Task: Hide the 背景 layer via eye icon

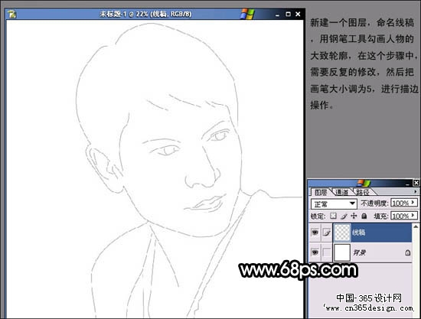Action: click(315, 252)
